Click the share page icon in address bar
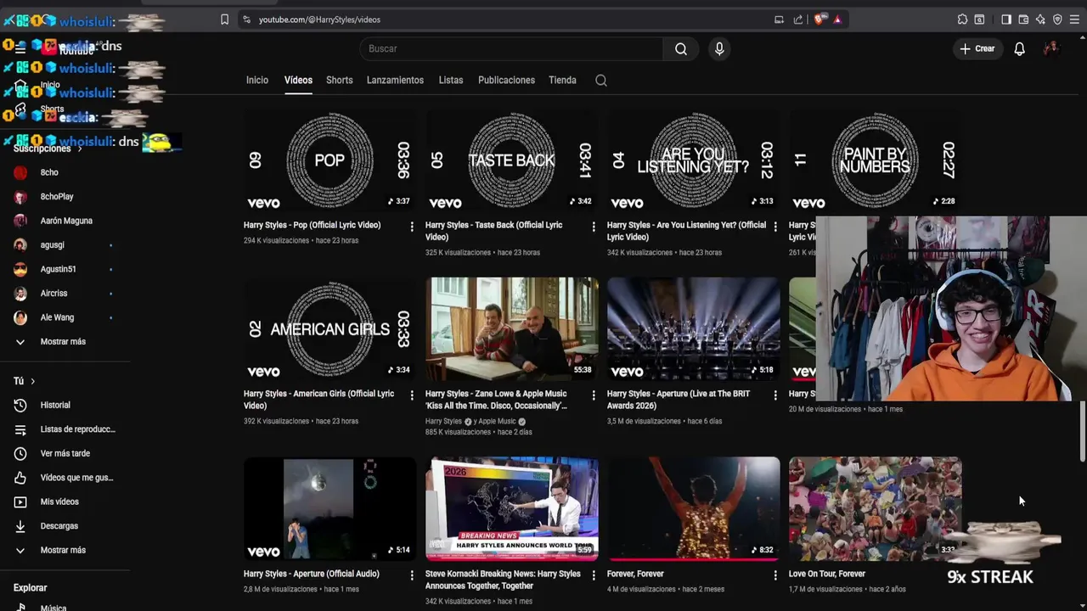Viewport: 1087px width, 611px height. [x=798, y=20]
